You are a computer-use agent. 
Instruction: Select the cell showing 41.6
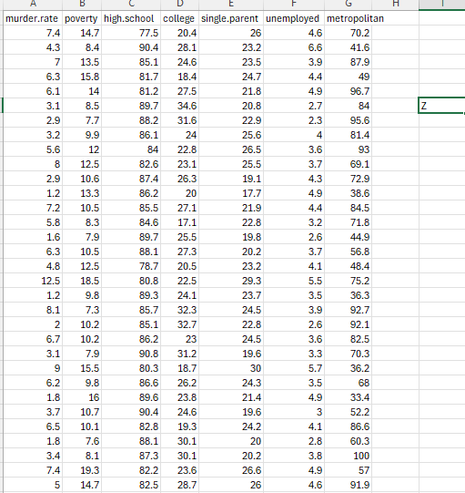click(349, 47)
